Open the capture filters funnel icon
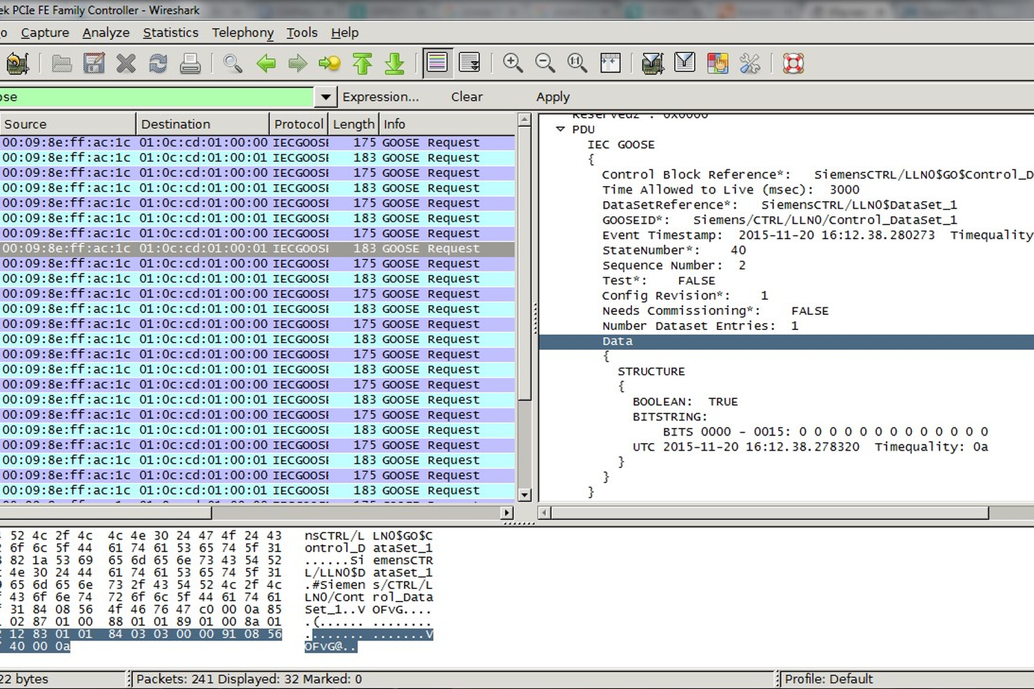This screenshot has width=1034, height=689. (x=652, y=63)
